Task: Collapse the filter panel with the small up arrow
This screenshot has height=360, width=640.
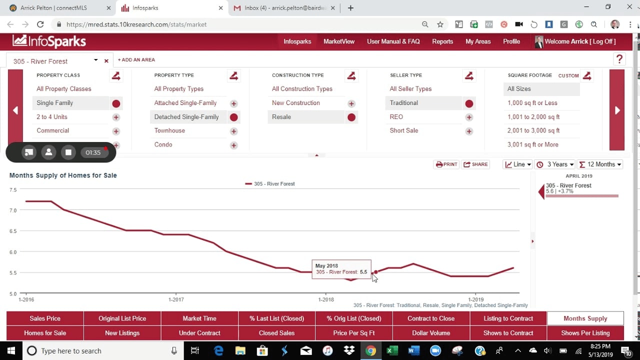Action: pos(316,155)
